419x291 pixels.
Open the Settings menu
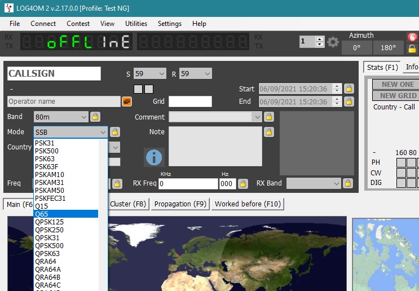(170, 24)
